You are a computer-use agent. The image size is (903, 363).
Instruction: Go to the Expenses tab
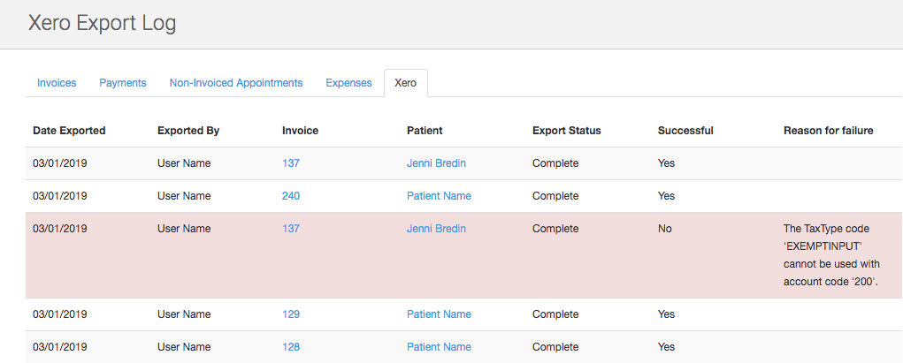348,83
